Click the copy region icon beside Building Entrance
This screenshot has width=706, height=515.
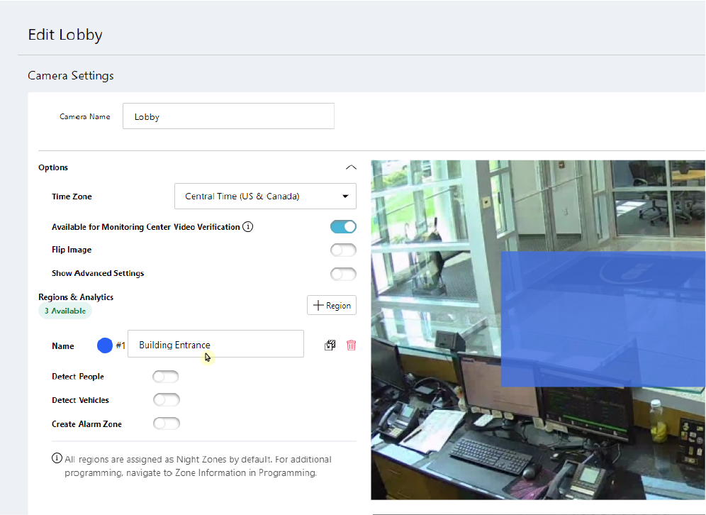click(x=330, y=345)
